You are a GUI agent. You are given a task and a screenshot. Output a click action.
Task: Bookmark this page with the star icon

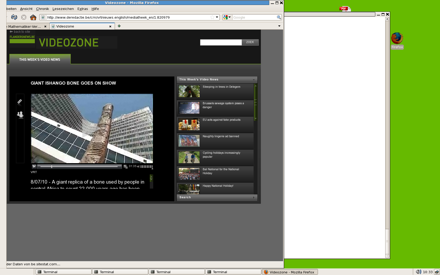tap(212, 17)
